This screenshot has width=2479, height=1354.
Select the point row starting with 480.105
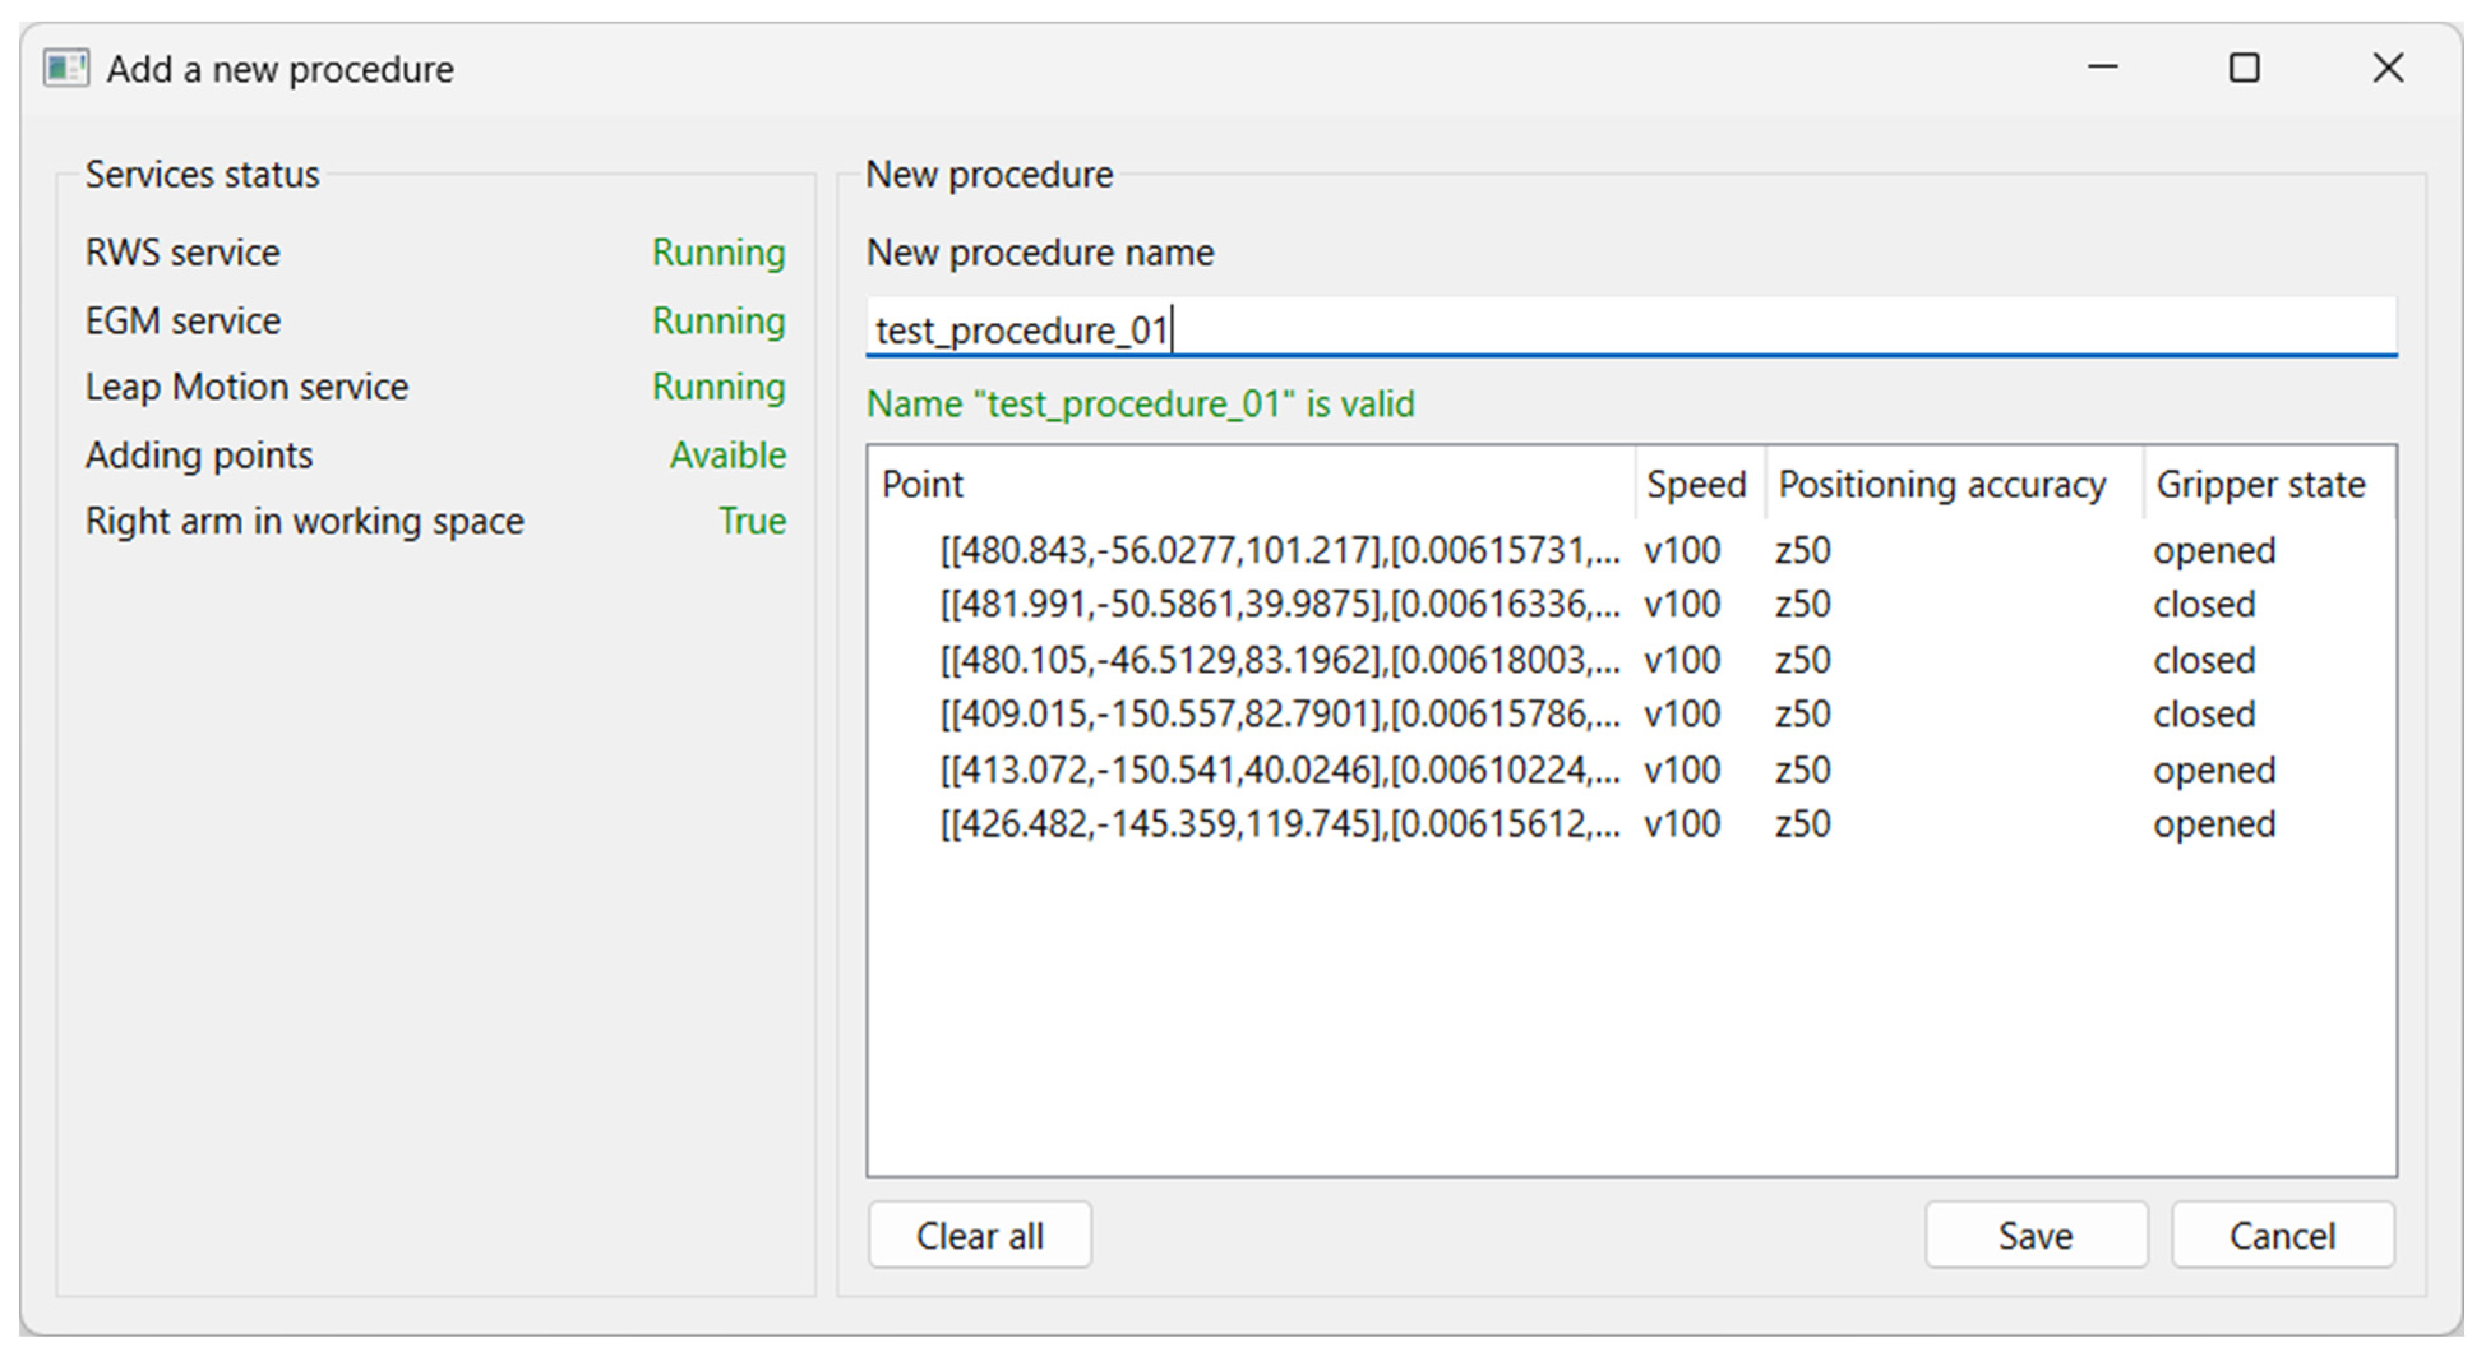pos(1279,660)
